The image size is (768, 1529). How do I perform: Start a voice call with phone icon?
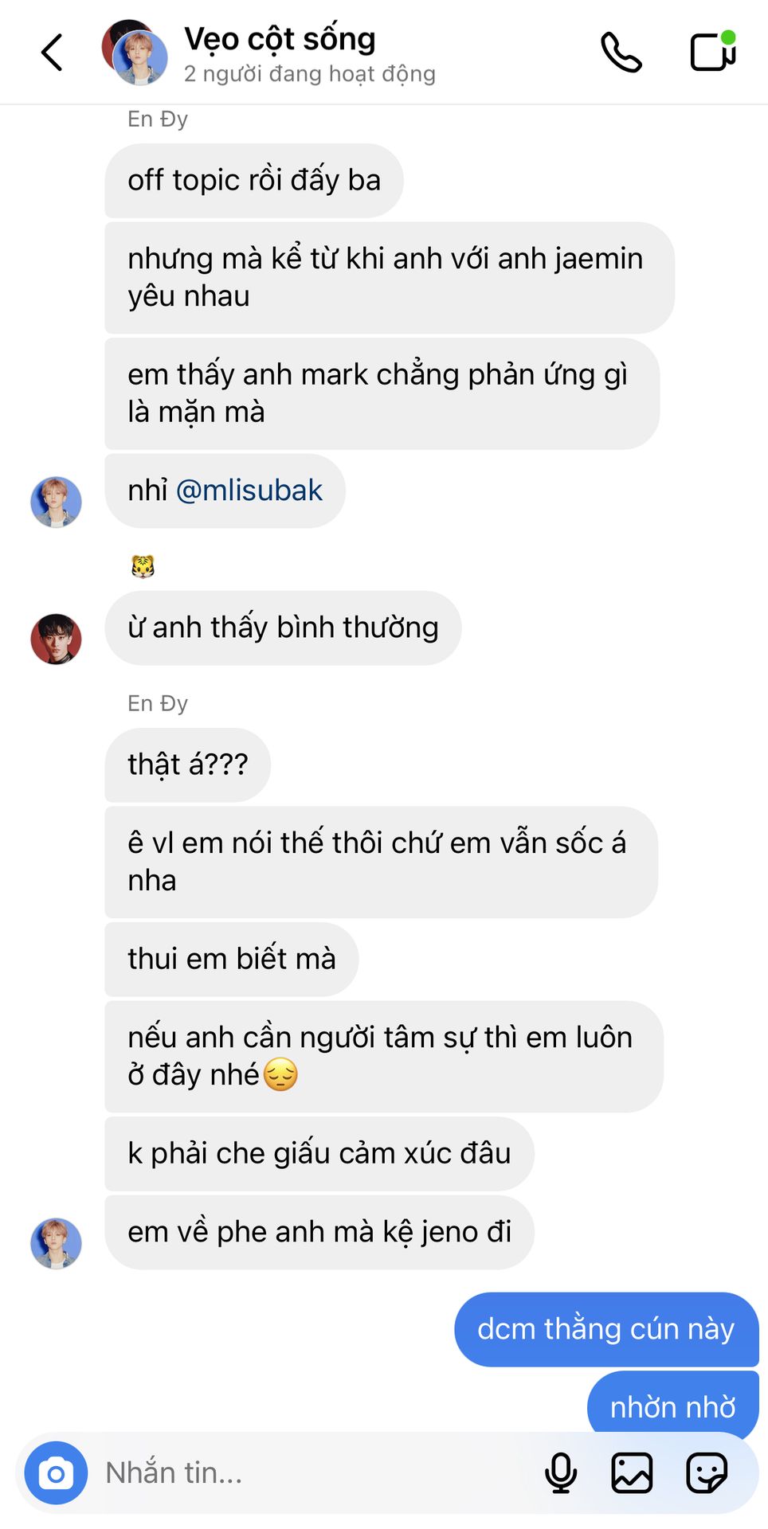point(621,53)
